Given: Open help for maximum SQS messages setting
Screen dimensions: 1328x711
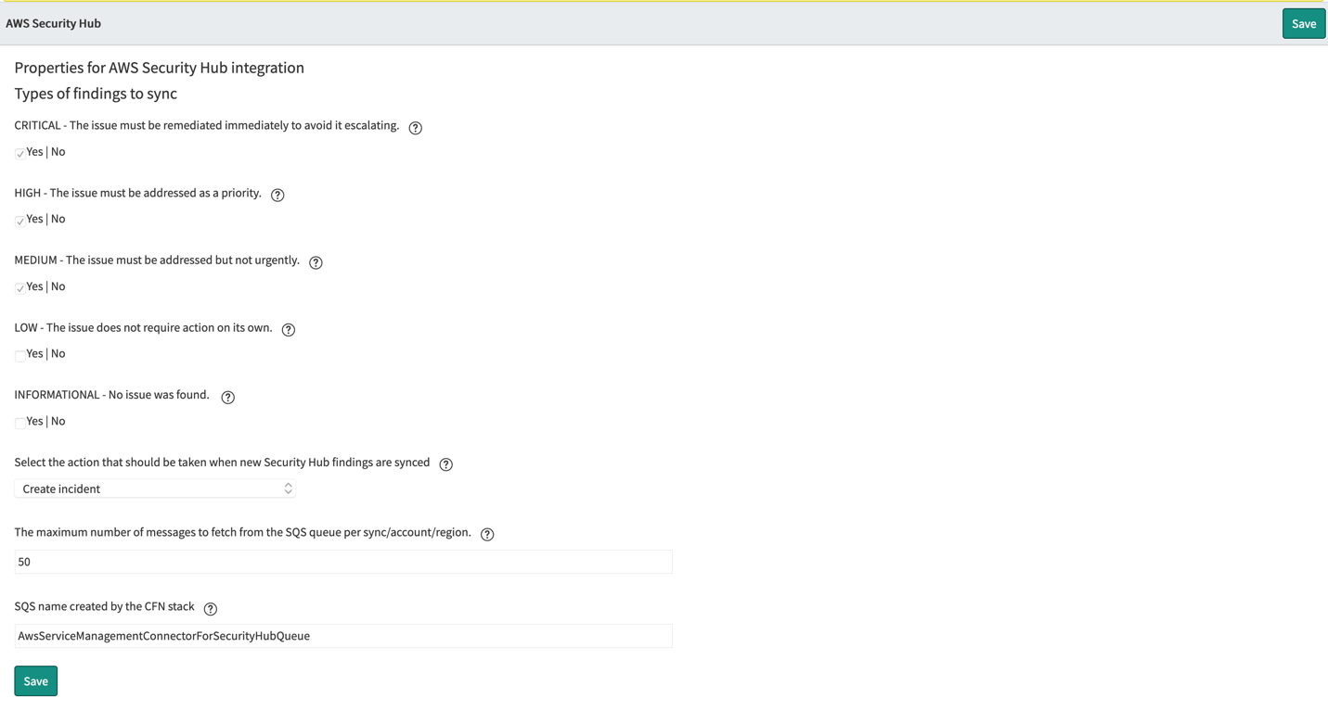Looking at the screenshot, I should tap(487, 534).
